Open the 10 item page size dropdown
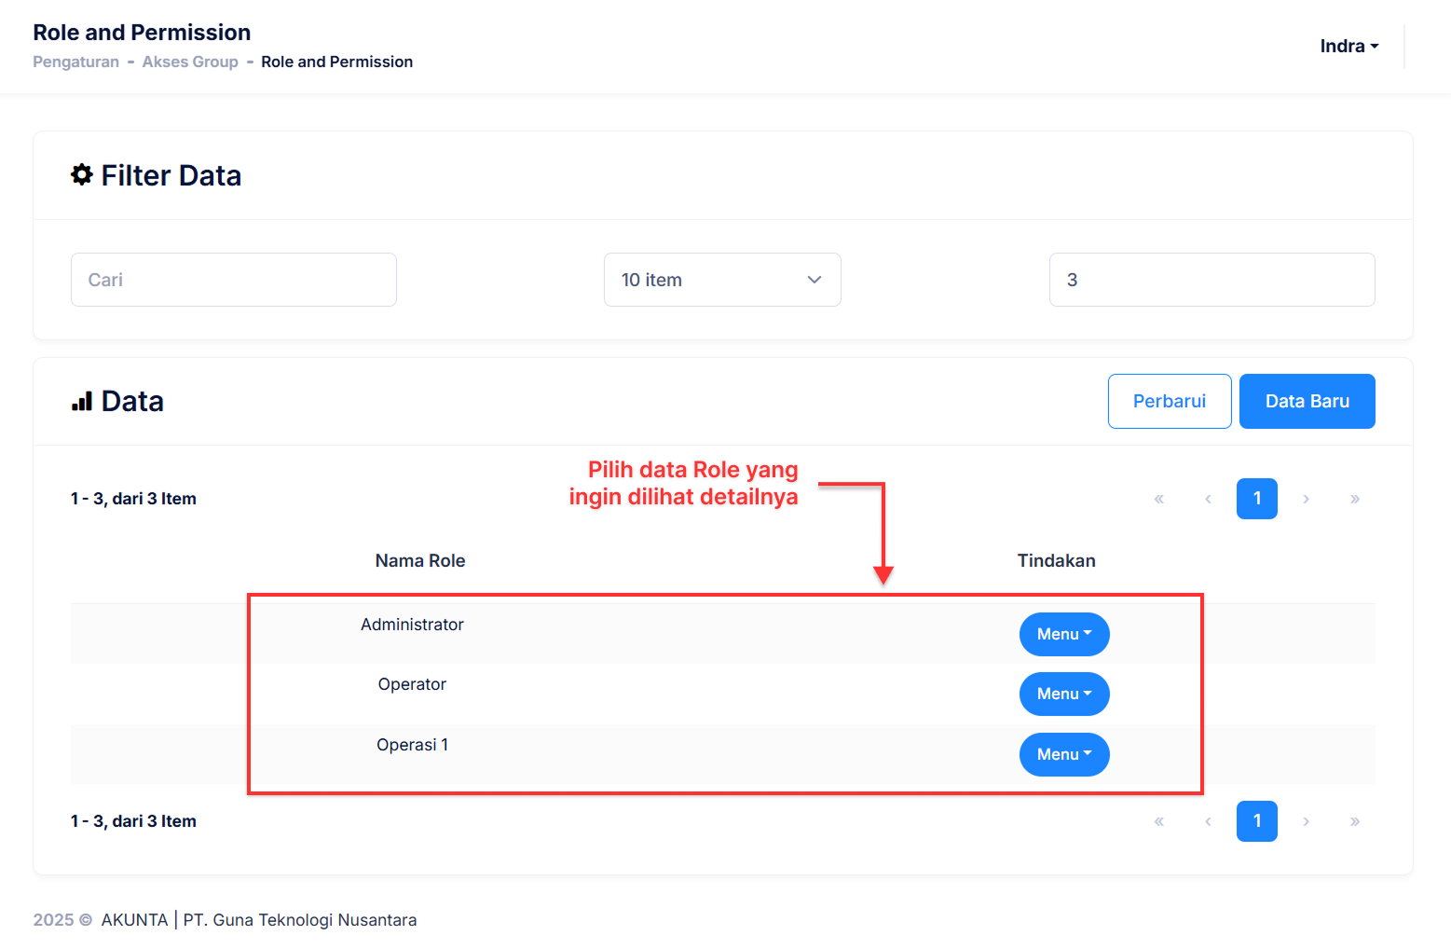The height and width of the screenshot is (949, 1451). 722,280
